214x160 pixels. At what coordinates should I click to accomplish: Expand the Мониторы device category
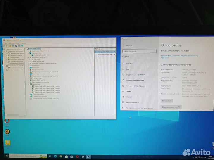point(29,74)
